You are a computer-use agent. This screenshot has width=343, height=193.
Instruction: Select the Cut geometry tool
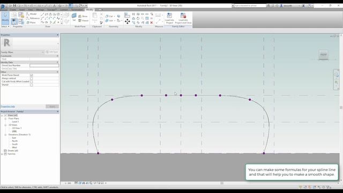pyautogui.click(x=109, y=16)
